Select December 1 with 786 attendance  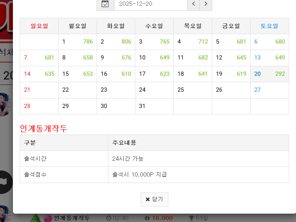click(77, 42)
